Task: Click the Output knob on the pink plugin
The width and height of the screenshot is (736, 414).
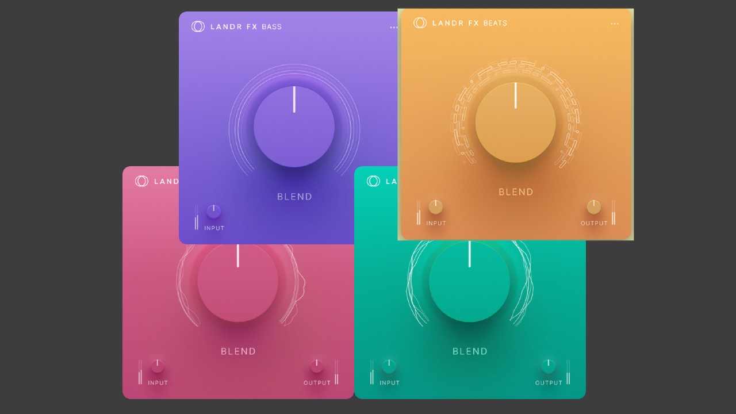Action: tap(317, 367)
